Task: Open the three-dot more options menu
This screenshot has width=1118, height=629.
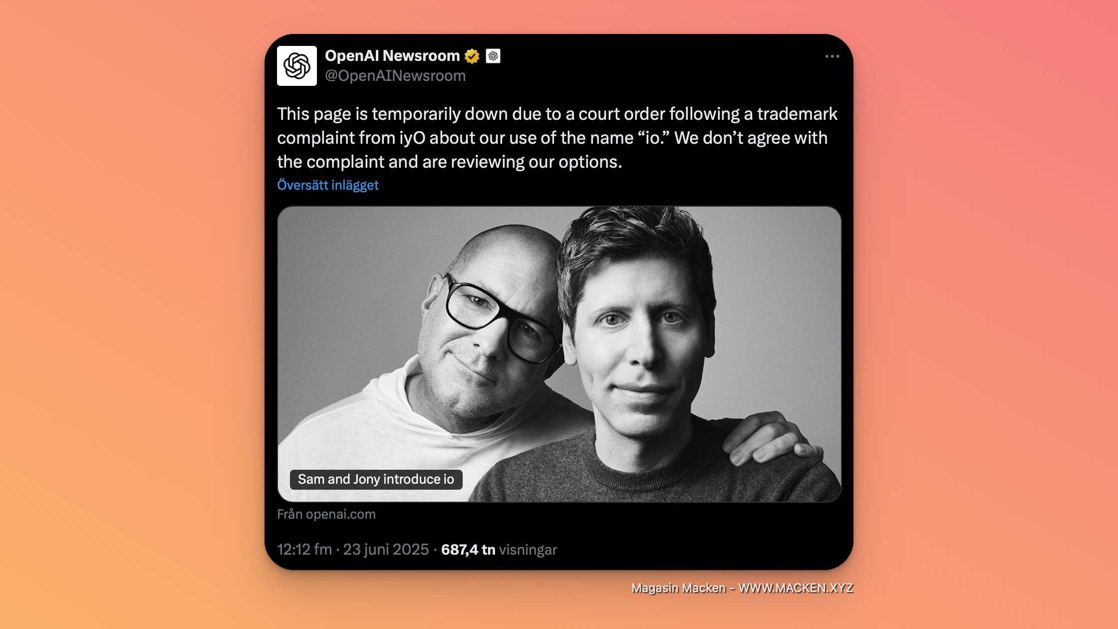Action: (832, 56)
